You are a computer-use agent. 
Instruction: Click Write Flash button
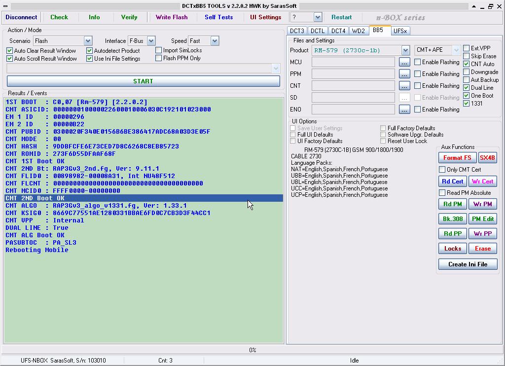pos(172,17)
